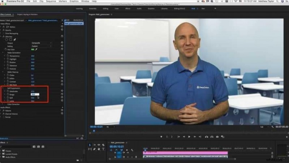Click the Lift button
This screenshot has width=289, height=163.
pyautogui.click(x=207, y=137)
